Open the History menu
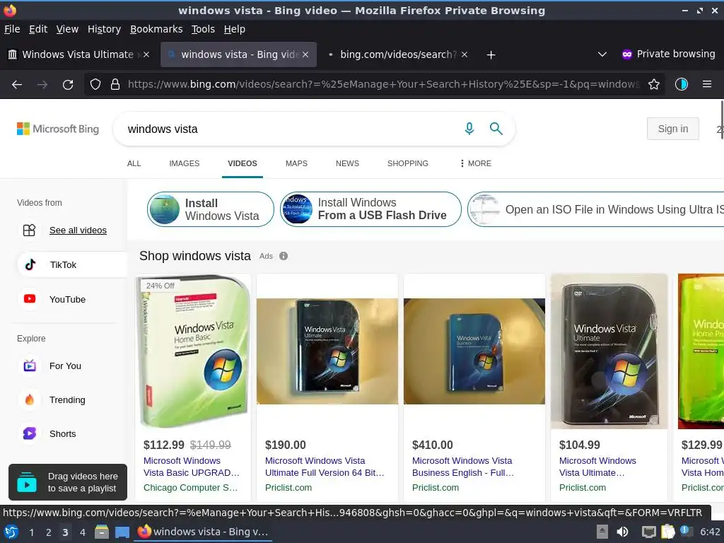 pos(104,29)
